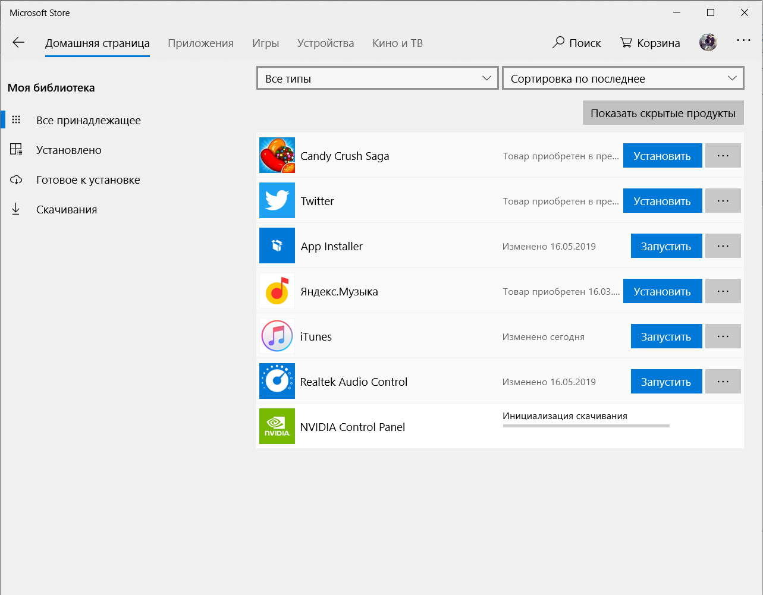The image size is (763, 595).
Task: Open the App Installer box icon
Action: tap(277, 245)
